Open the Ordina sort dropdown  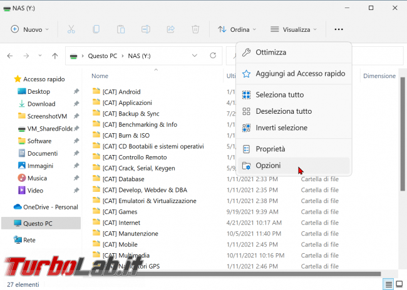237,29
